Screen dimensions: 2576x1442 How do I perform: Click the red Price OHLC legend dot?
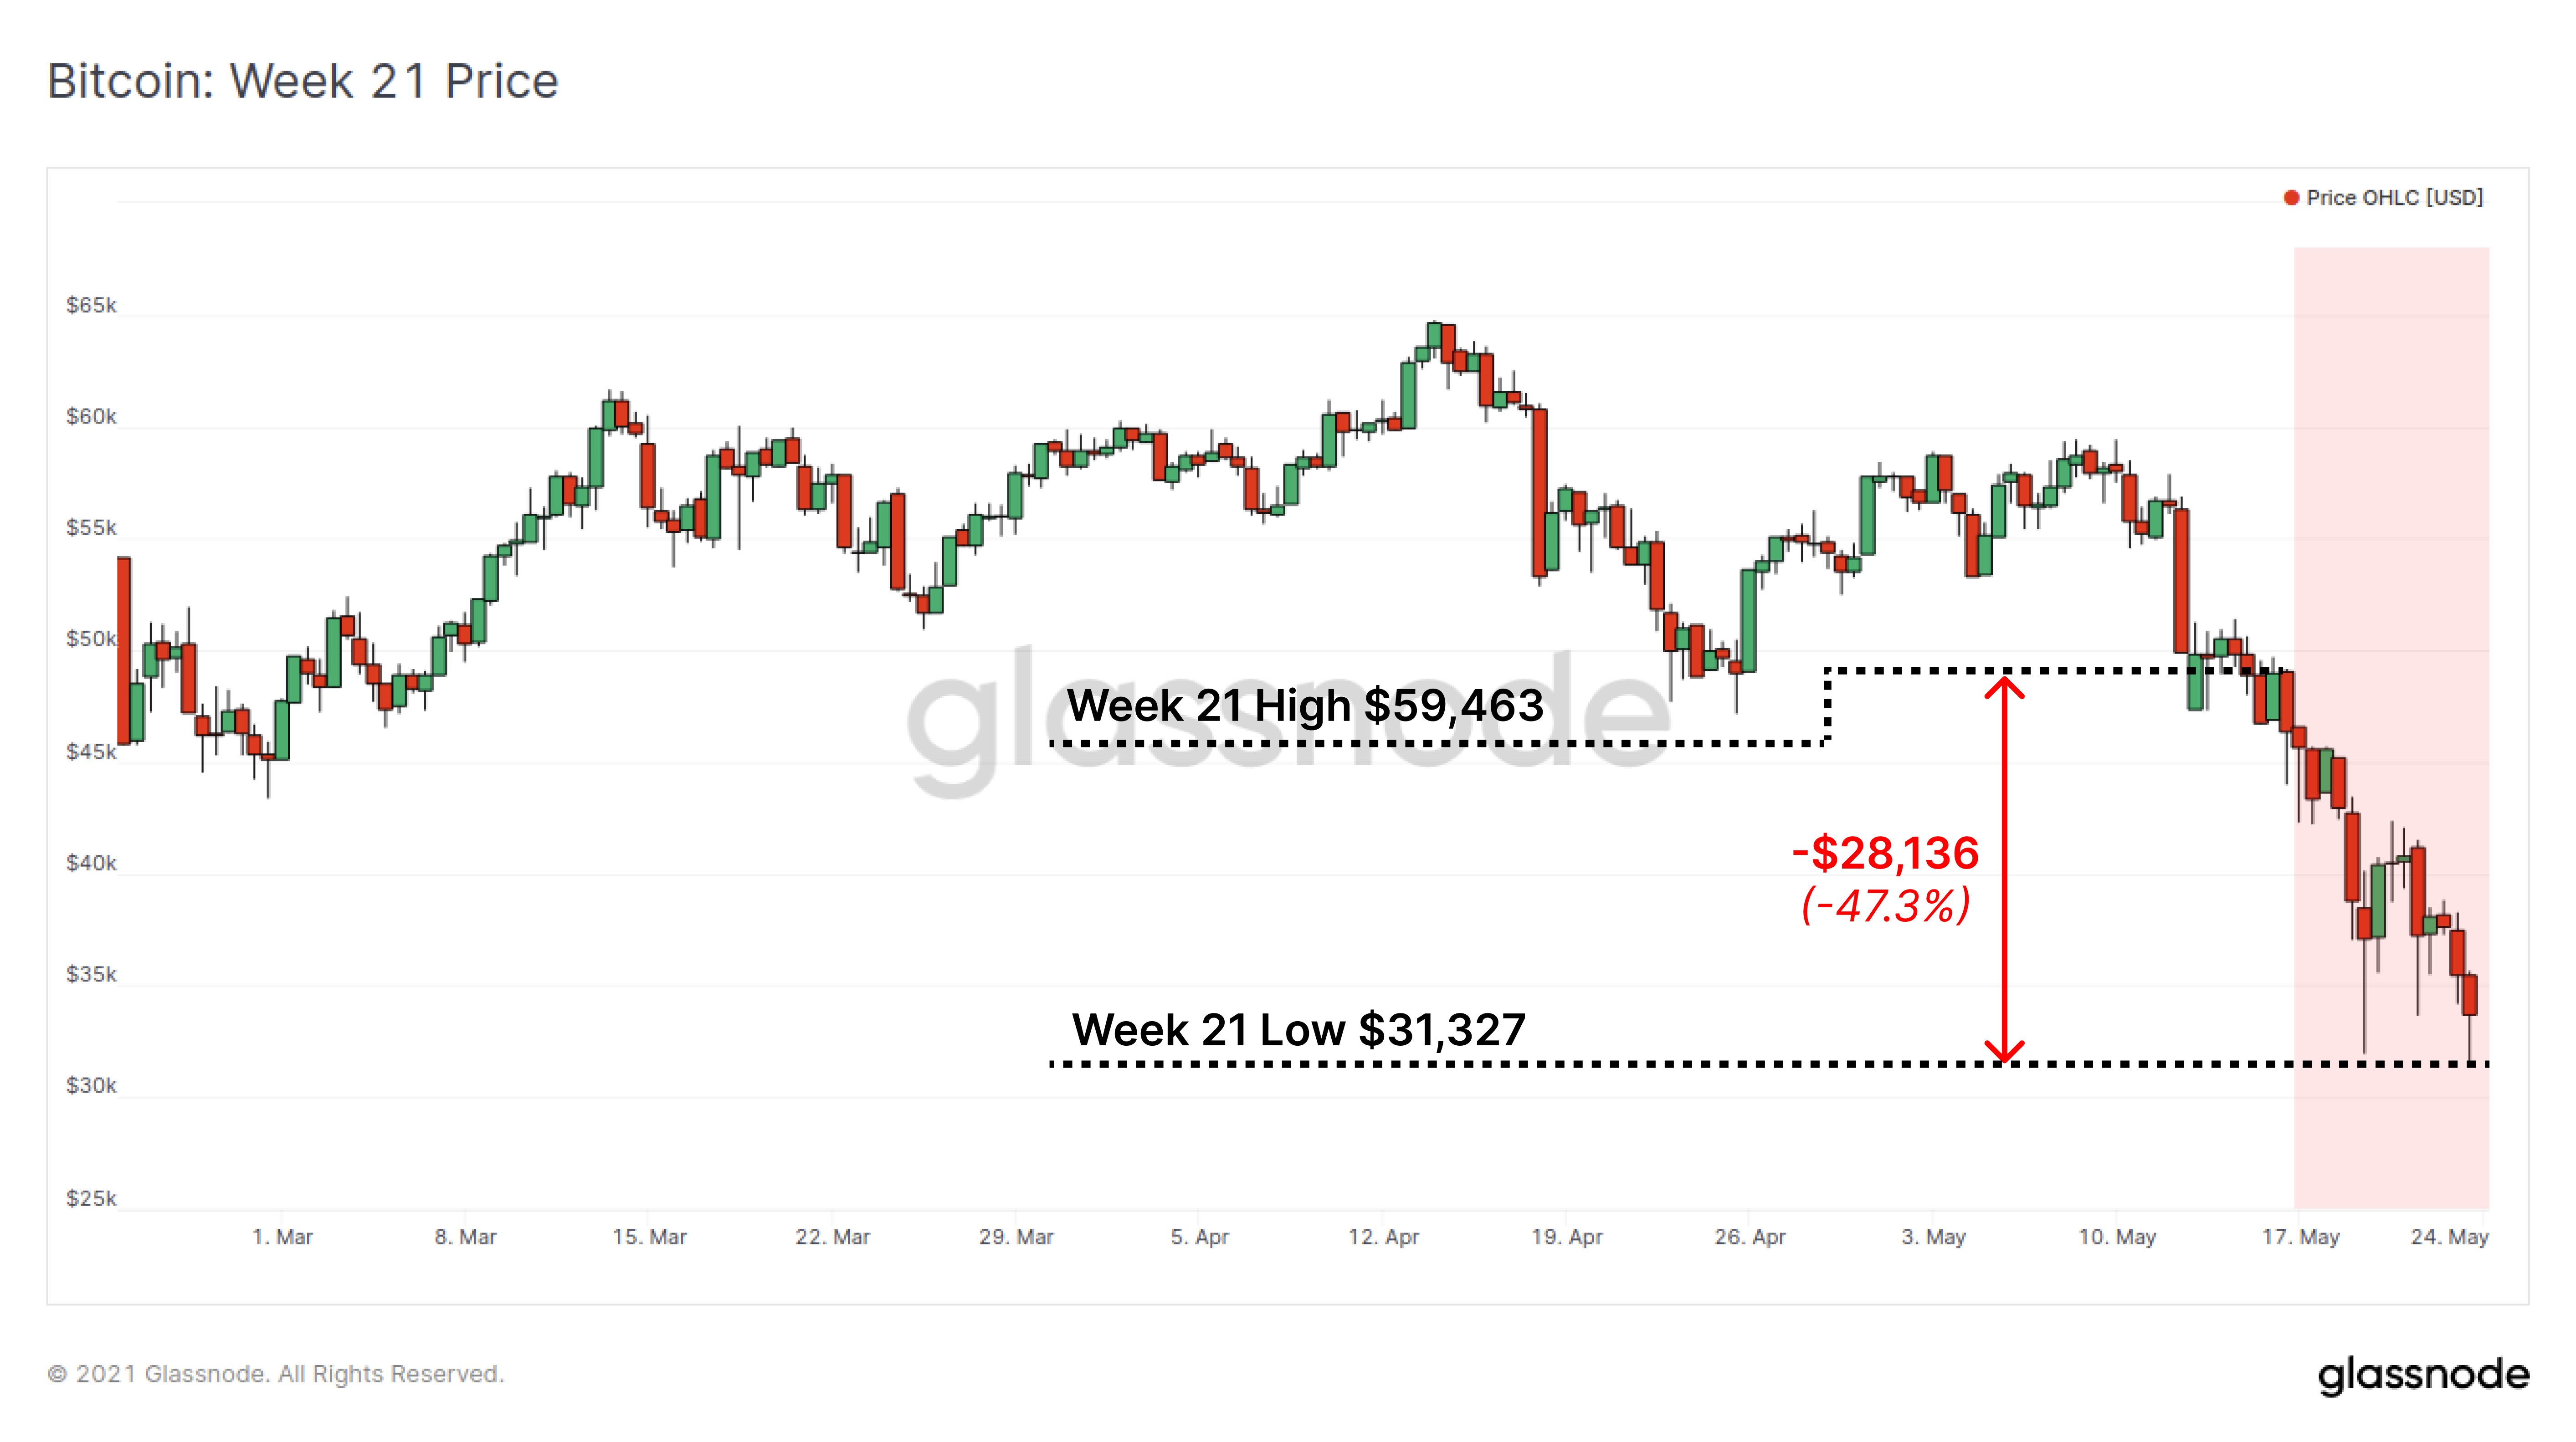pyautogui.click(x=2291, y=198)
